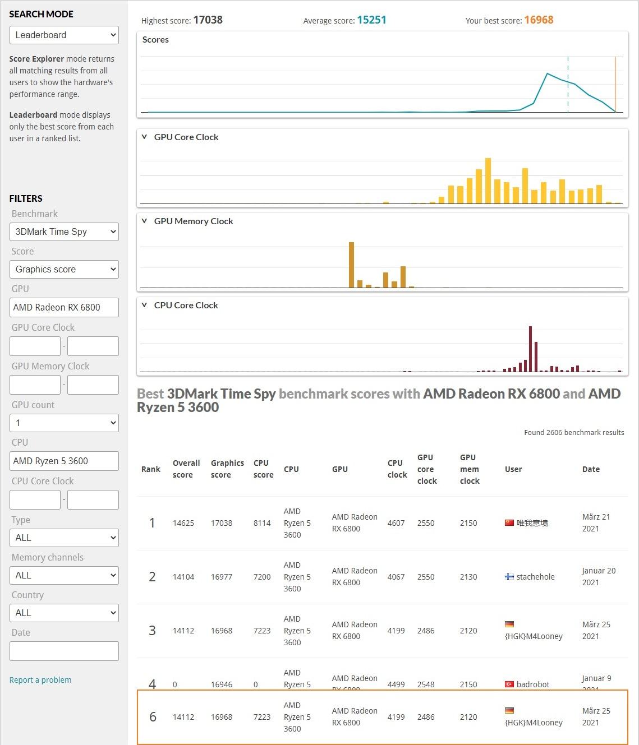This screenshot has height=745, width=639.
Task: Click the Germany flag in the rank 3 row
Action: (x=509, y=624)
